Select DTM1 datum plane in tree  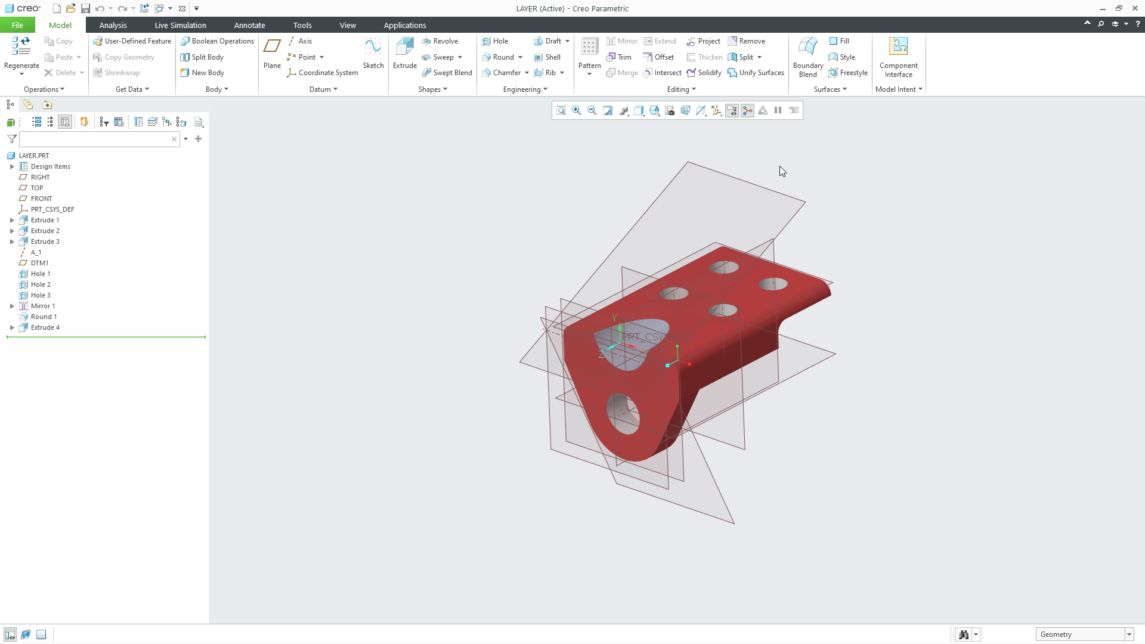[39, 263]
